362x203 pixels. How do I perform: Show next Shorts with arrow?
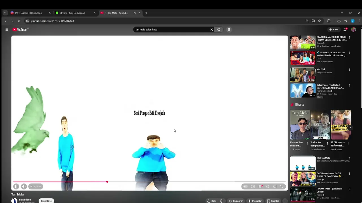point(350,128)
